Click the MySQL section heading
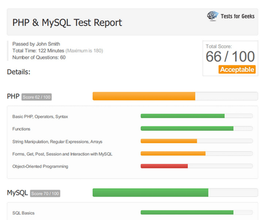Image resolution: width=265 pixels, height=220 pixels. point(17,193)
